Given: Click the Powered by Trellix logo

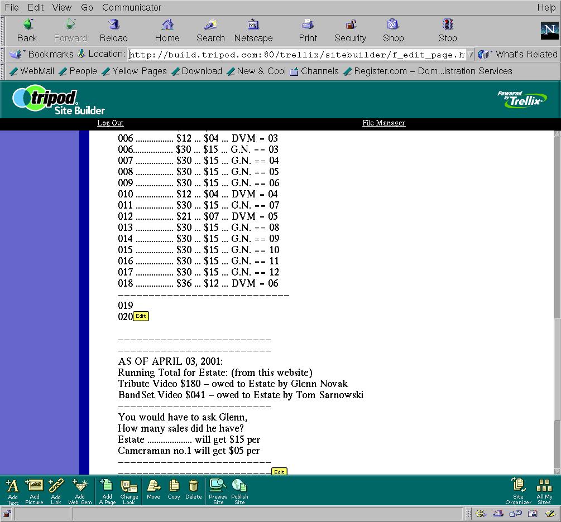Looking at the screenshot, I should point(521,99).
